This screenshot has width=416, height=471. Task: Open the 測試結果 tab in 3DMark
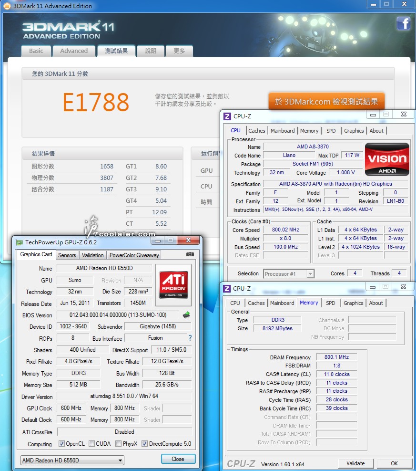pyautogui.click(x=116, y=51)
